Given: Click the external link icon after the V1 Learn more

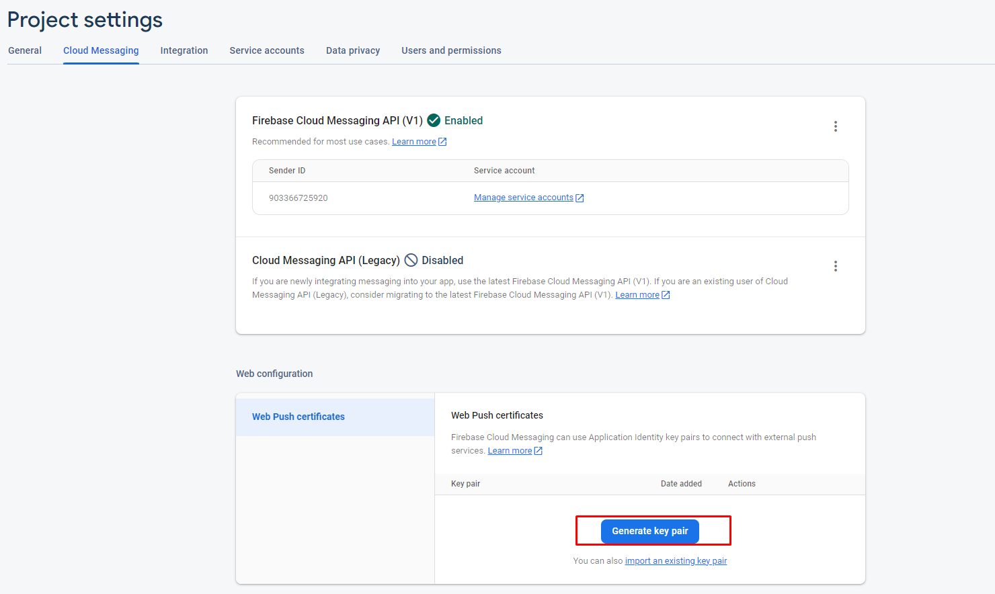Looking at the screenshot, I should pyautogui.click(x=442, y=142).
